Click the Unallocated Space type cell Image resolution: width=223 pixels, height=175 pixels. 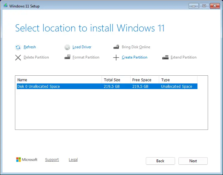177,87
